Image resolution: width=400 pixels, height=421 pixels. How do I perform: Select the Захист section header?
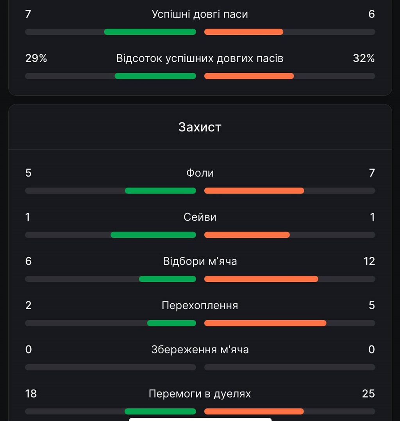(x=200, y=127)
